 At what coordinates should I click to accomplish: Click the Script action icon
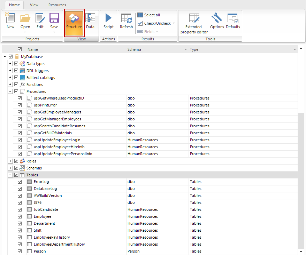click(108, 21)
